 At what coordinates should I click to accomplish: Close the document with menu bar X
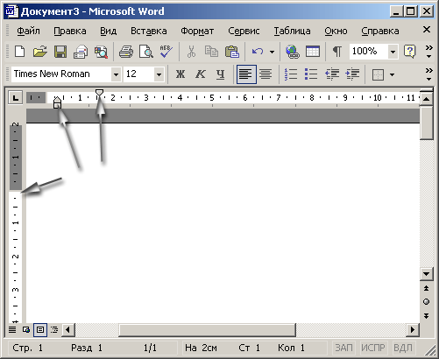[427, 29]
